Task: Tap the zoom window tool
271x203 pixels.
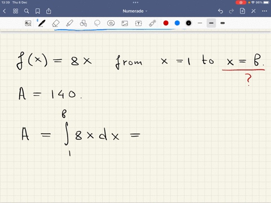Action: (x=28, y=23)
